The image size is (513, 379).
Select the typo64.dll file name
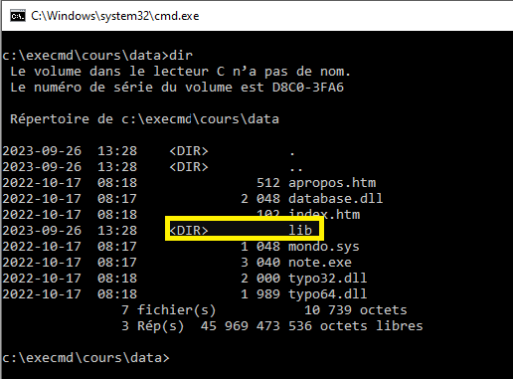click(x=328, y=294)
